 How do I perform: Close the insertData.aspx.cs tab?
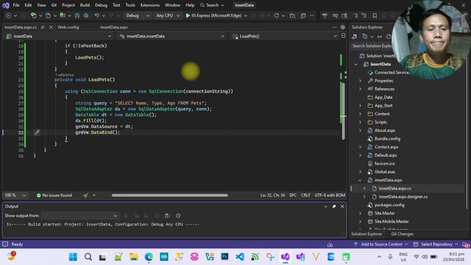tap(51, 27)
